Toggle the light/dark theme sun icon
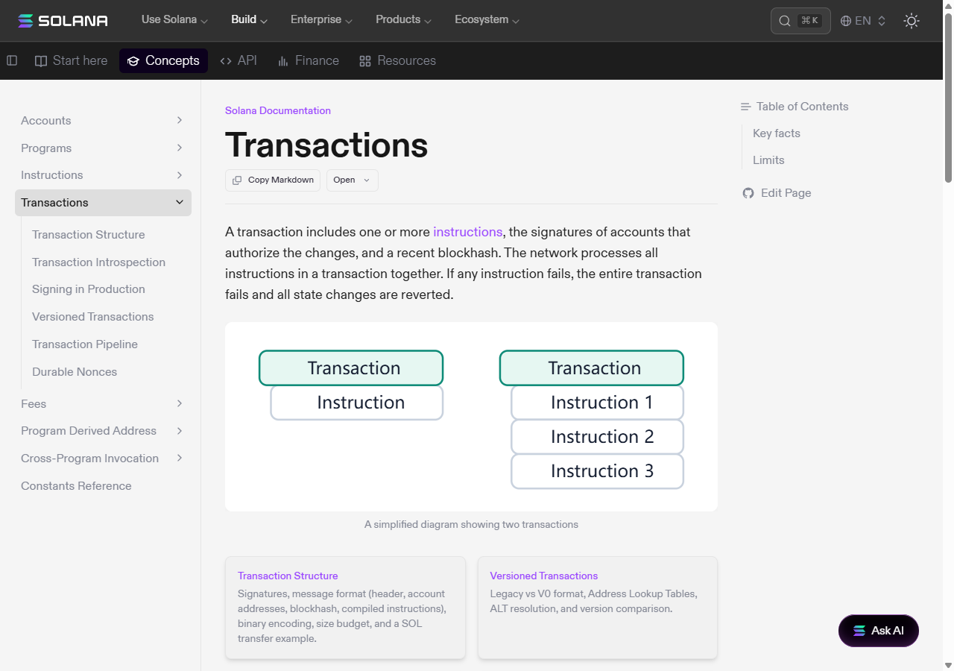This screenshot has height=671, width=954. [x=911, y=21]
